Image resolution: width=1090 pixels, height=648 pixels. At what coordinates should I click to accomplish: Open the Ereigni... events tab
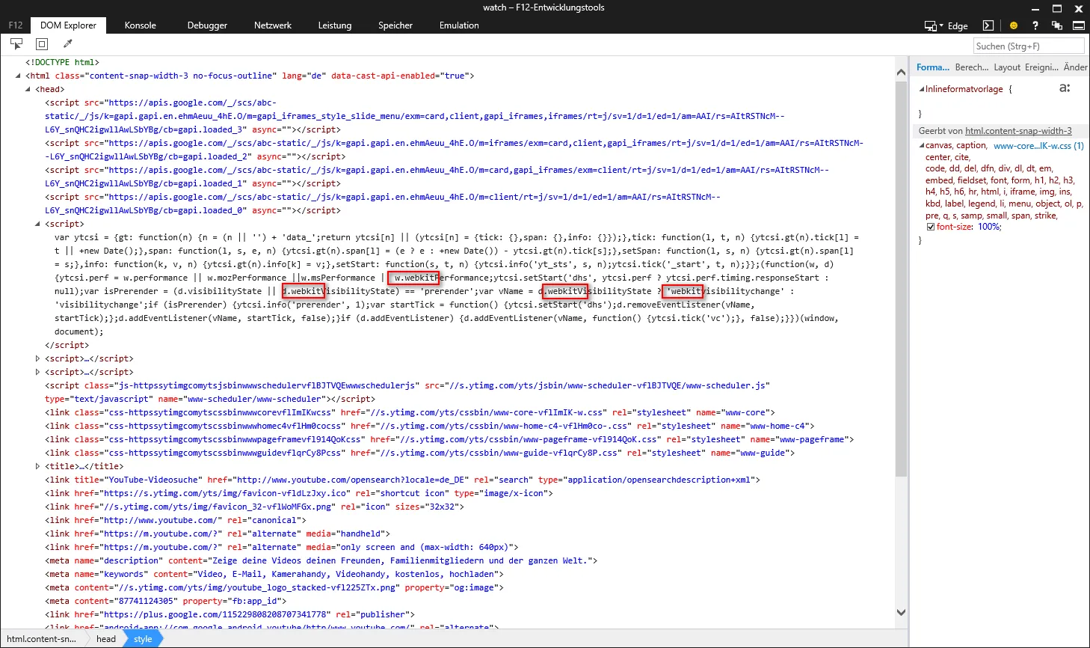pyautogui.click(x=1041, y=67)
